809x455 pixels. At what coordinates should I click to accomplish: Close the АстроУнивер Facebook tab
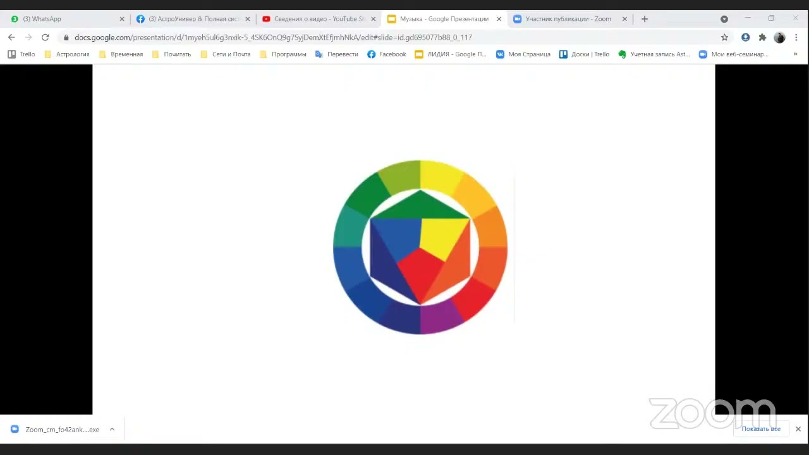(248, 19)
